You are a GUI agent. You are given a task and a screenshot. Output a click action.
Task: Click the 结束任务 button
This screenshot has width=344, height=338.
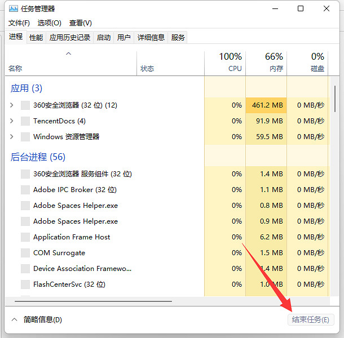tap(310, 319)
